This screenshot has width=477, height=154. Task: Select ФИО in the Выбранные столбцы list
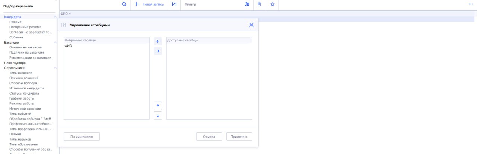point(69,46)
